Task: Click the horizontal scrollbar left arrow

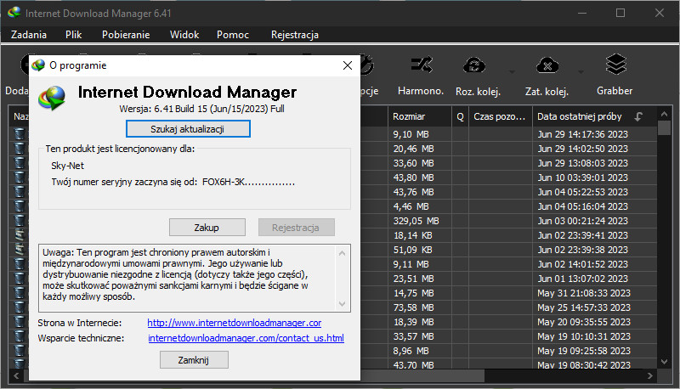Action: (x=16, y=376)
